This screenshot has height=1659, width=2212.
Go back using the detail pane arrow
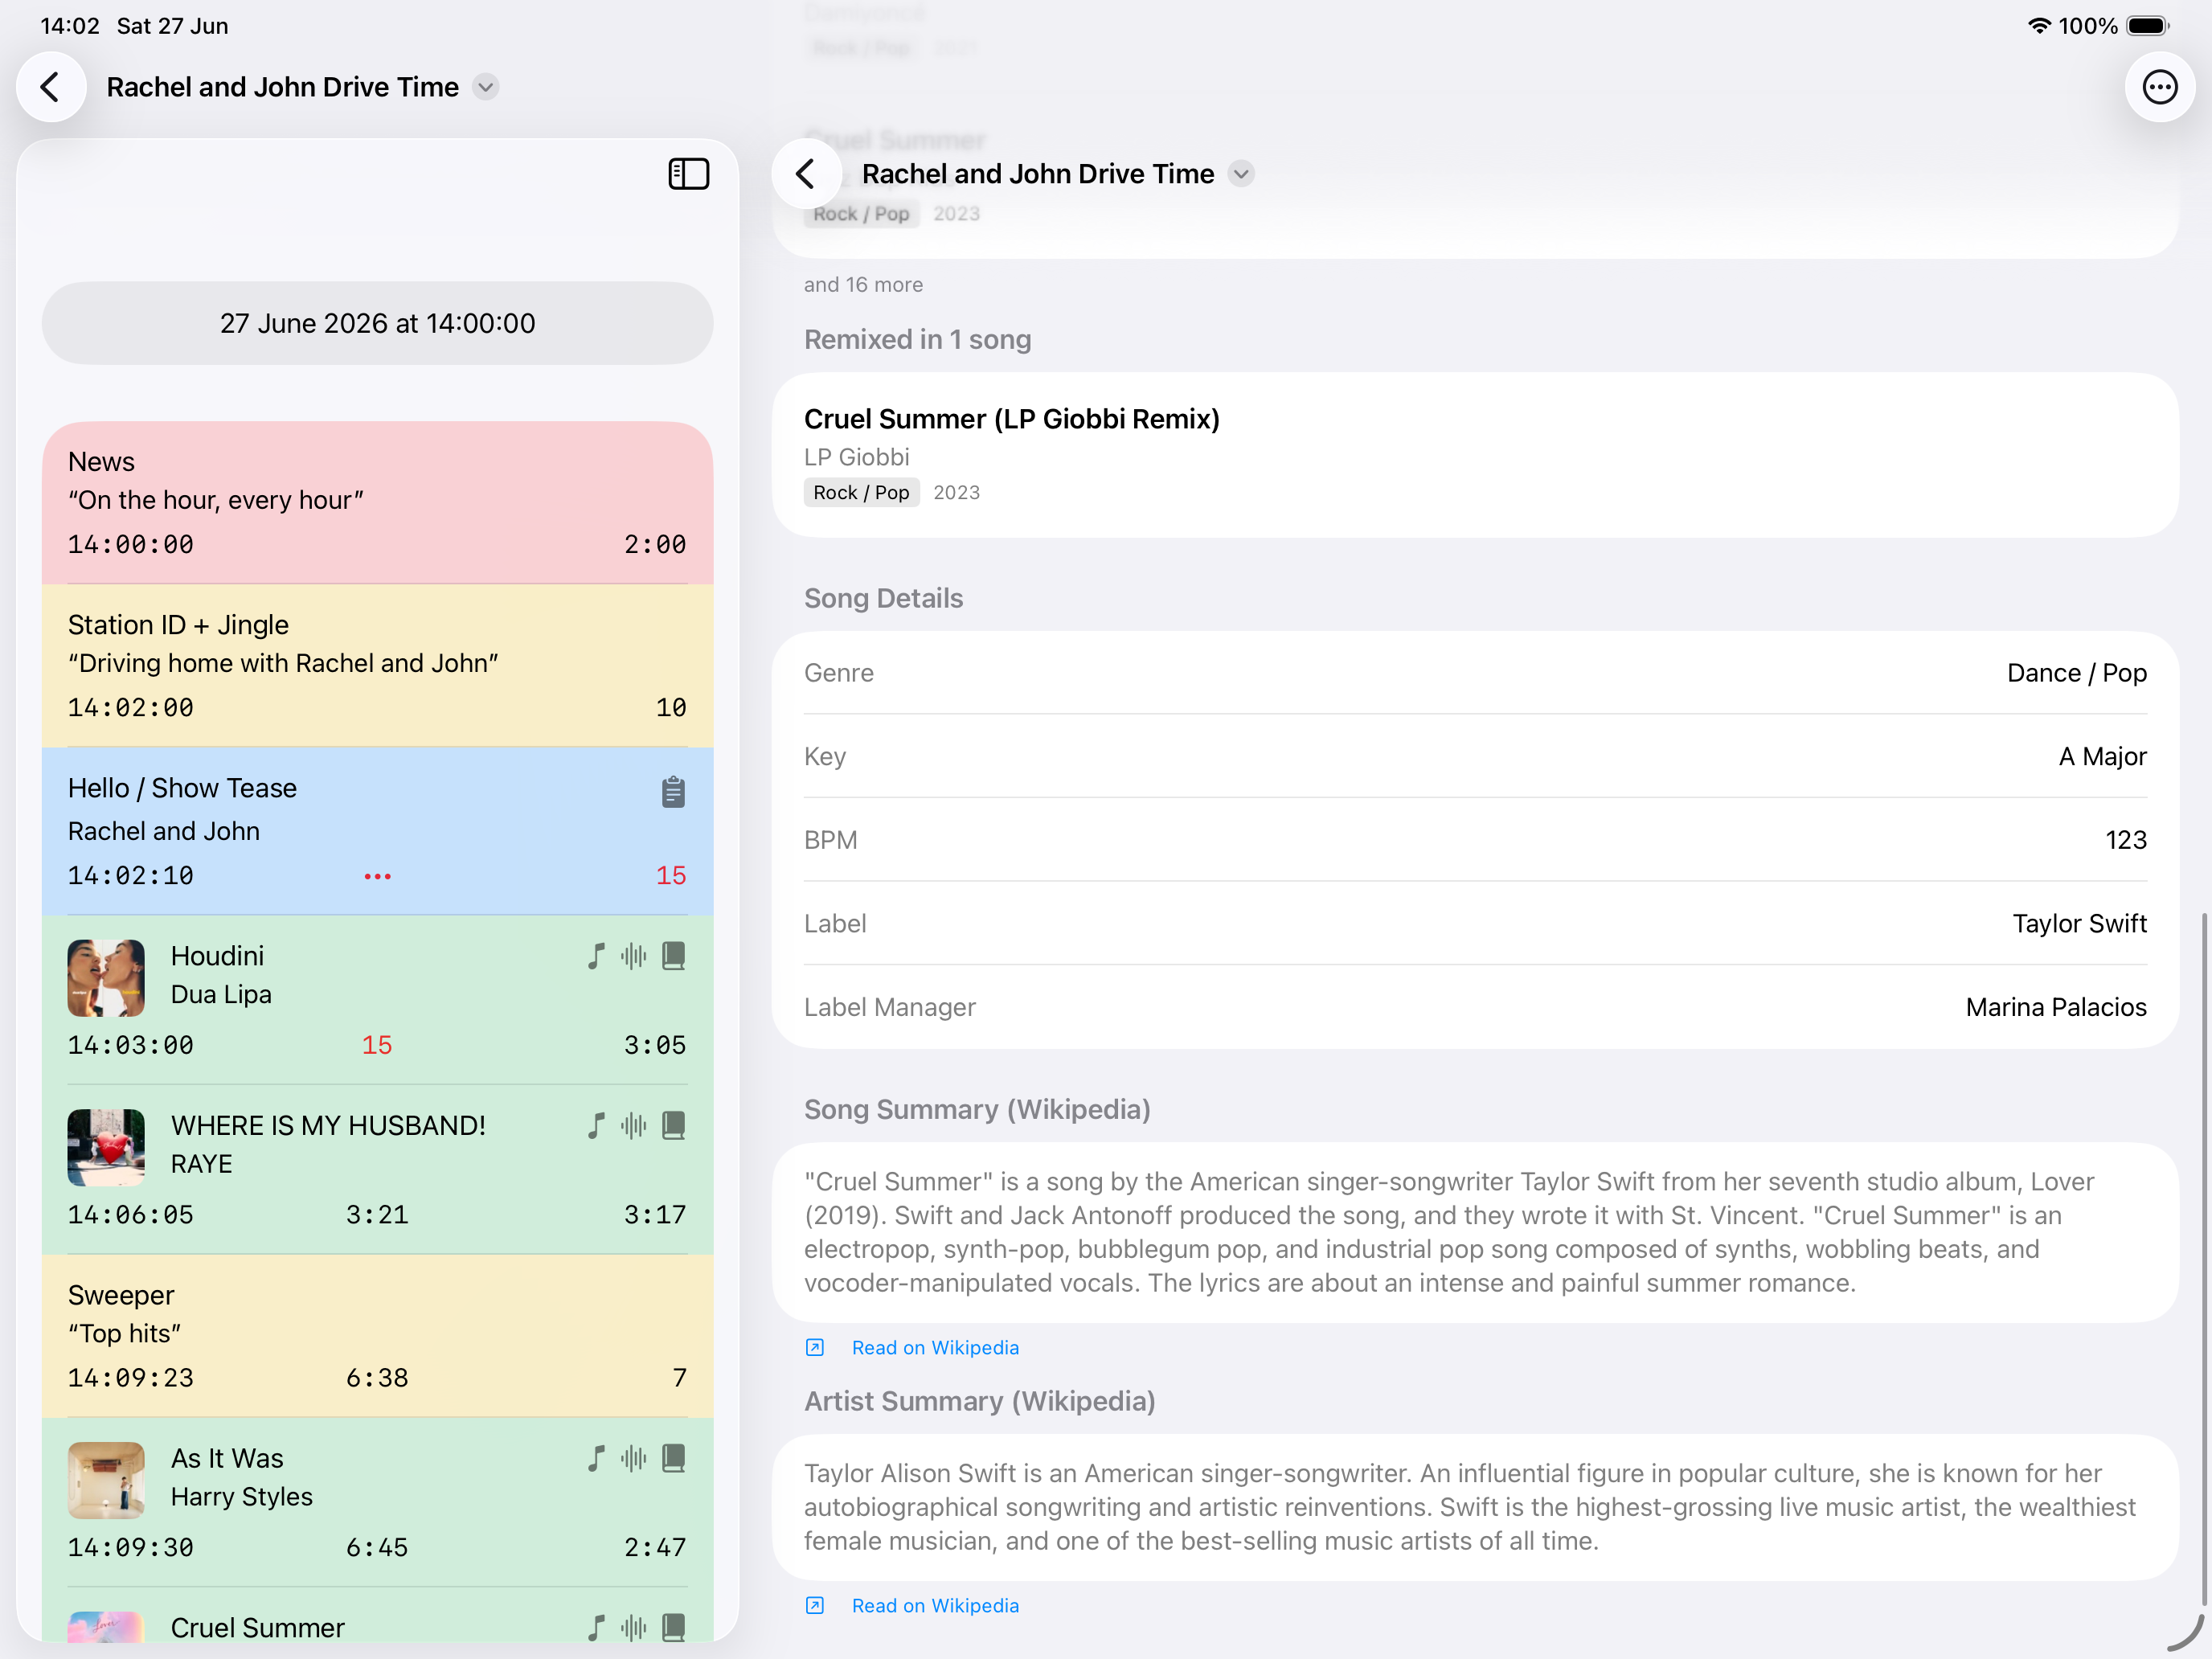806,174
